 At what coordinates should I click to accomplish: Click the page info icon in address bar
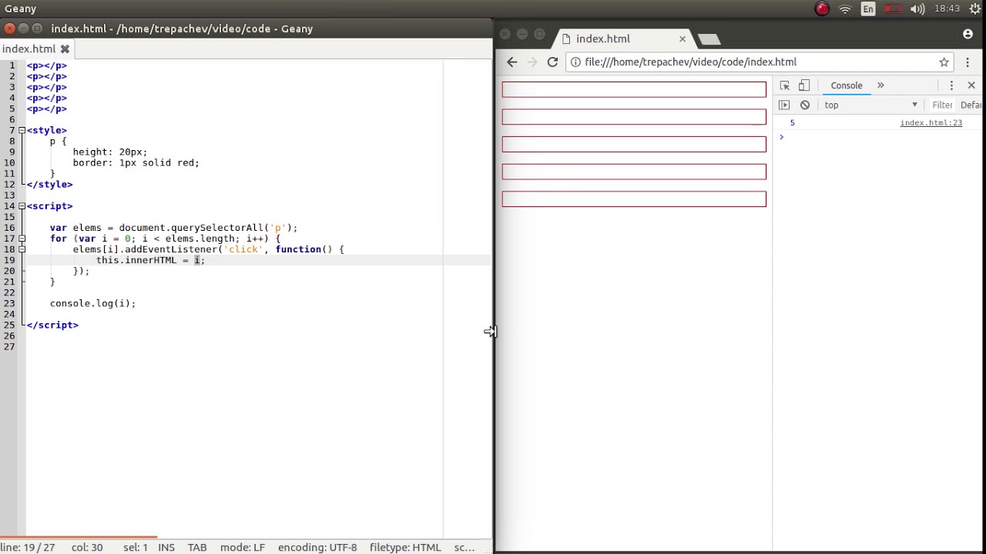coord(575,62)
